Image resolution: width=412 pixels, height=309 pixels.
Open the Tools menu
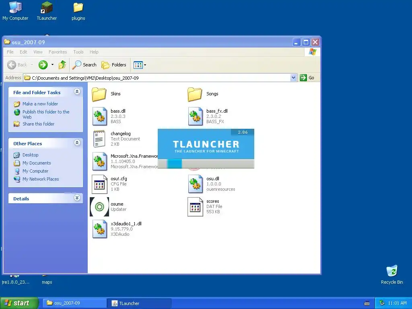[78, 52]
